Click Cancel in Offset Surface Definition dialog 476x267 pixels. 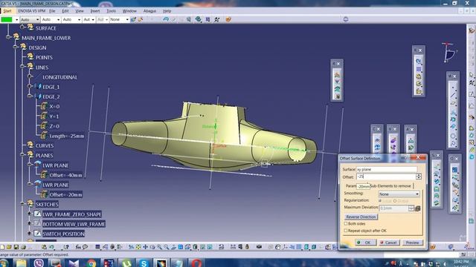[389, 243]
